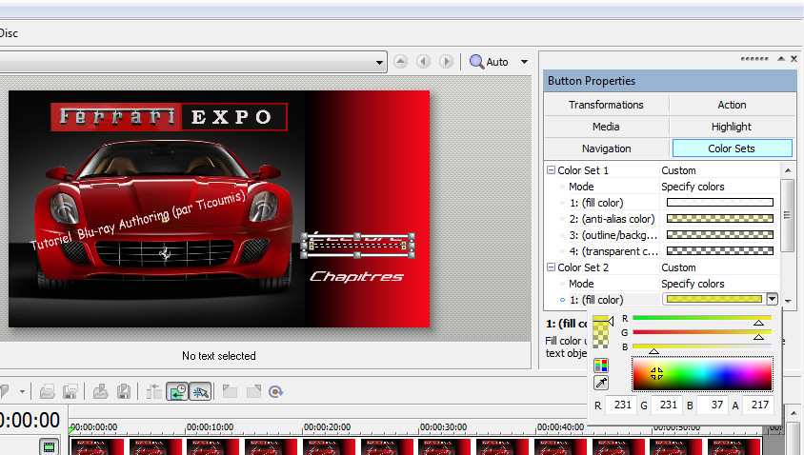Click the R red channel slider
804x455 pixels.
(702, 318)
